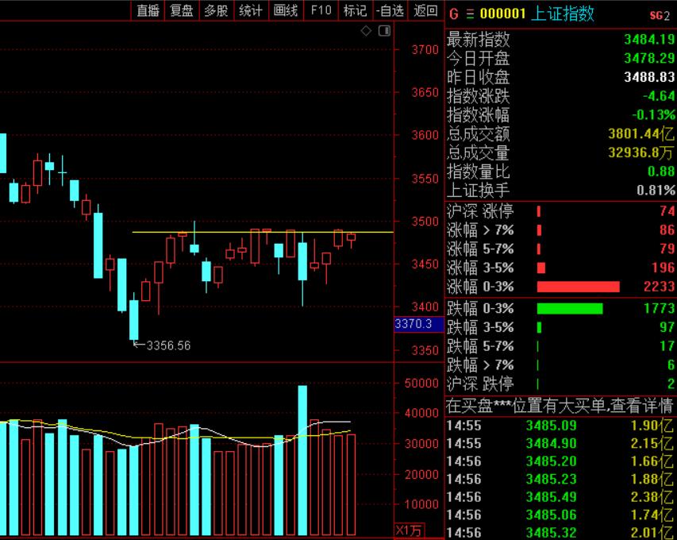The image size is (677, 540).
Task: Click the 沪深 涨停 count 74
Action: (x=667, y=211)
